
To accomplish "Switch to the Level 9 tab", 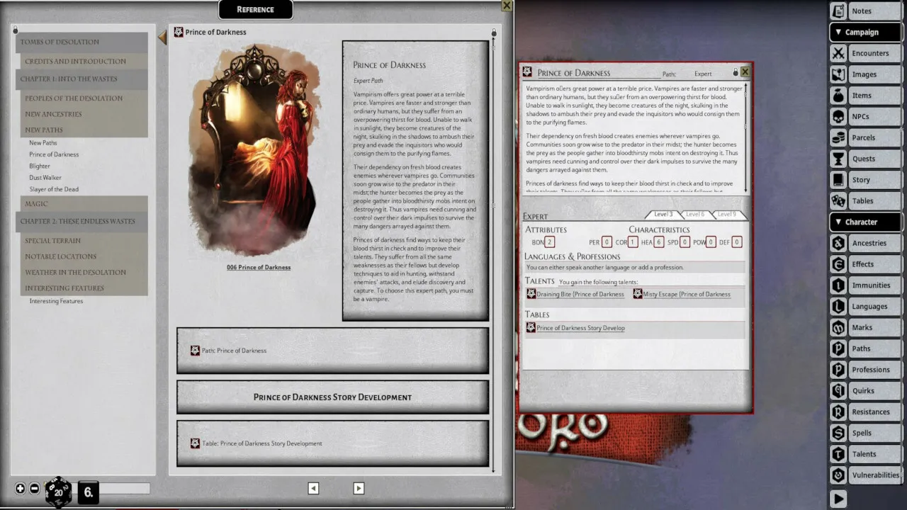I will pos(727,214).
